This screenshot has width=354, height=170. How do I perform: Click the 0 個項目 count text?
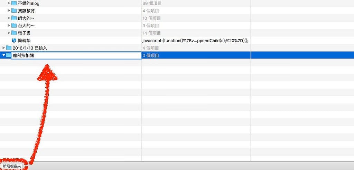[x=151, y=55]
